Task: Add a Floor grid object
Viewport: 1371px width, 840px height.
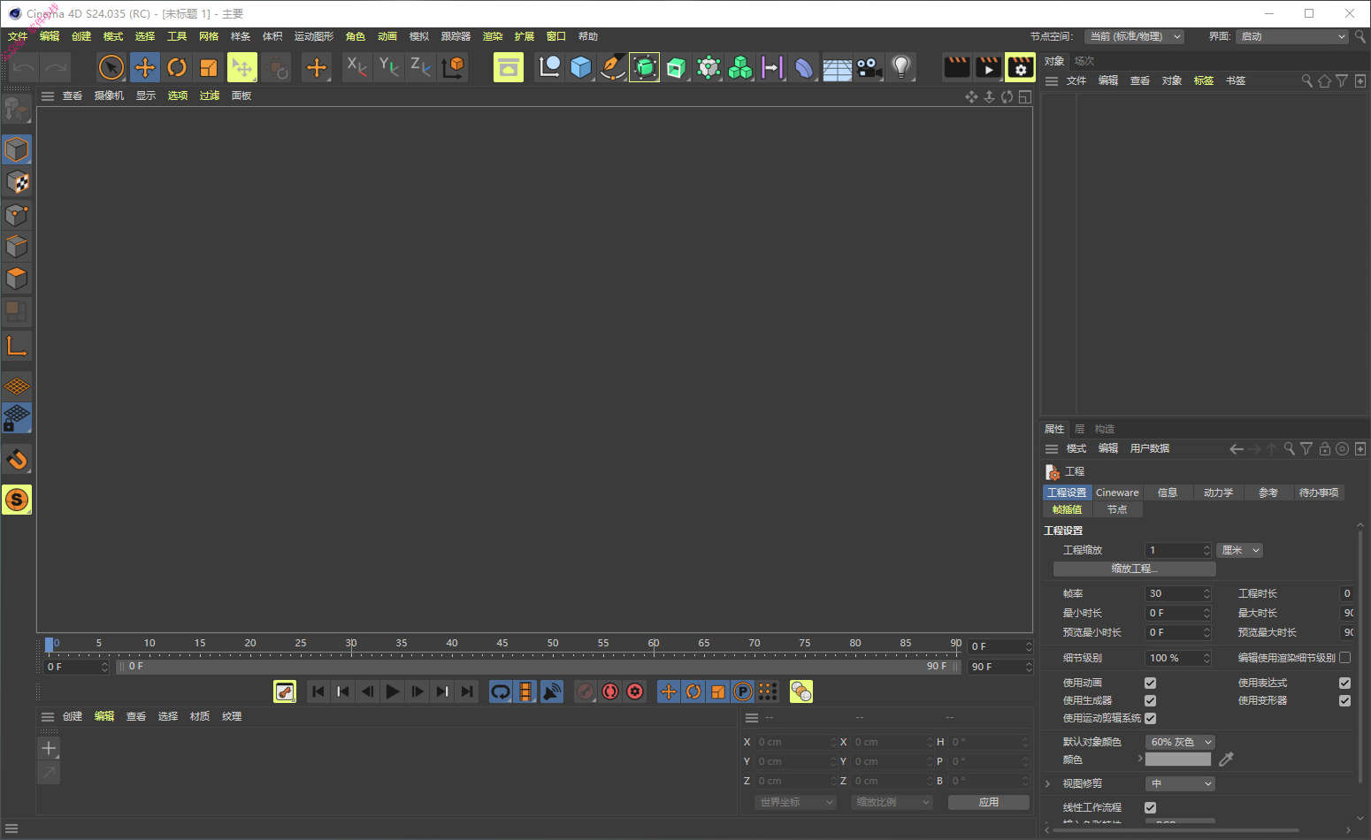Action: [x=837, y=67]
